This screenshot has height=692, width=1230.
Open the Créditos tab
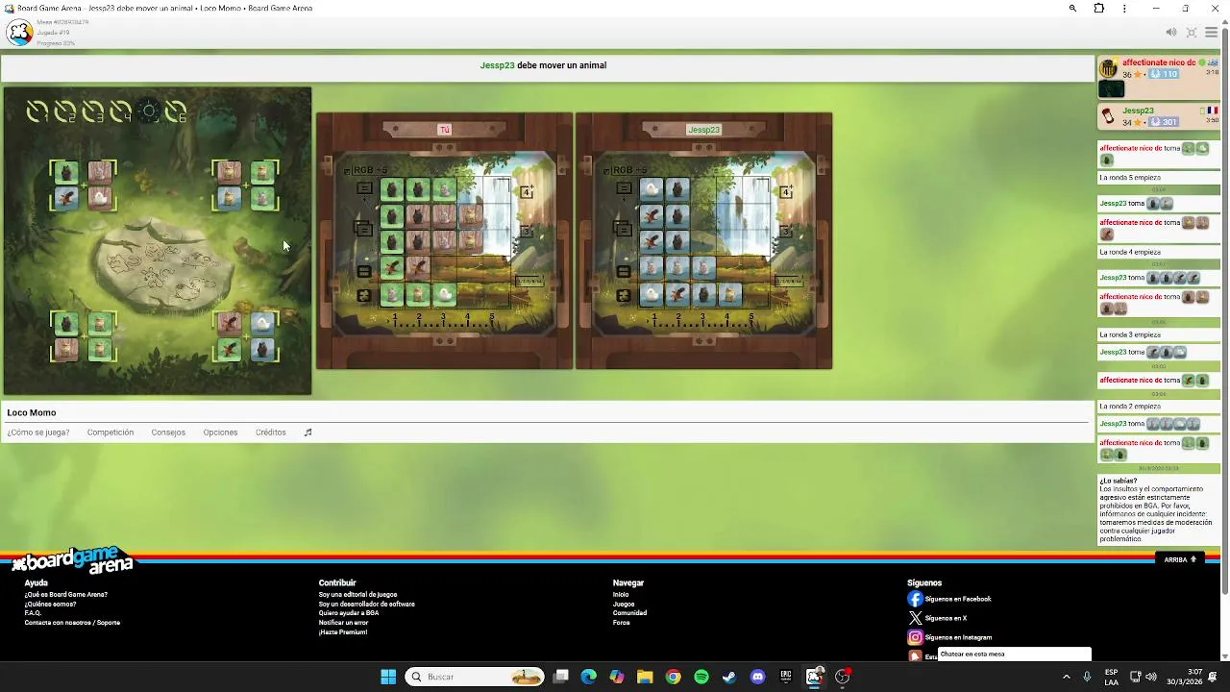click(271, 432)
